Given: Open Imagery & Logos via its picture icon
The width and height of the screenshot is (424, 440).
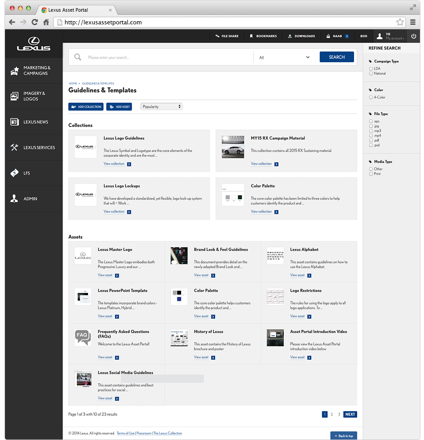Looking at the screenshot, I should click(x=14, y=96).
